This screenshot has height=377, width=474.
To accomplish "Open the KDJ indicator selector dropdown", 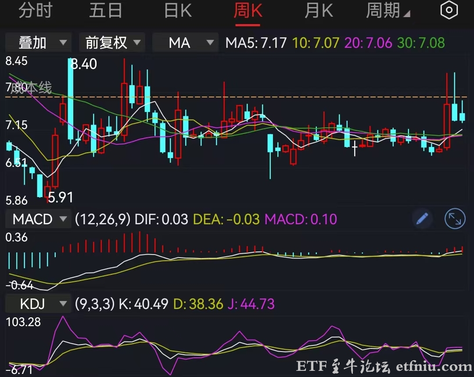I will 38,303.
